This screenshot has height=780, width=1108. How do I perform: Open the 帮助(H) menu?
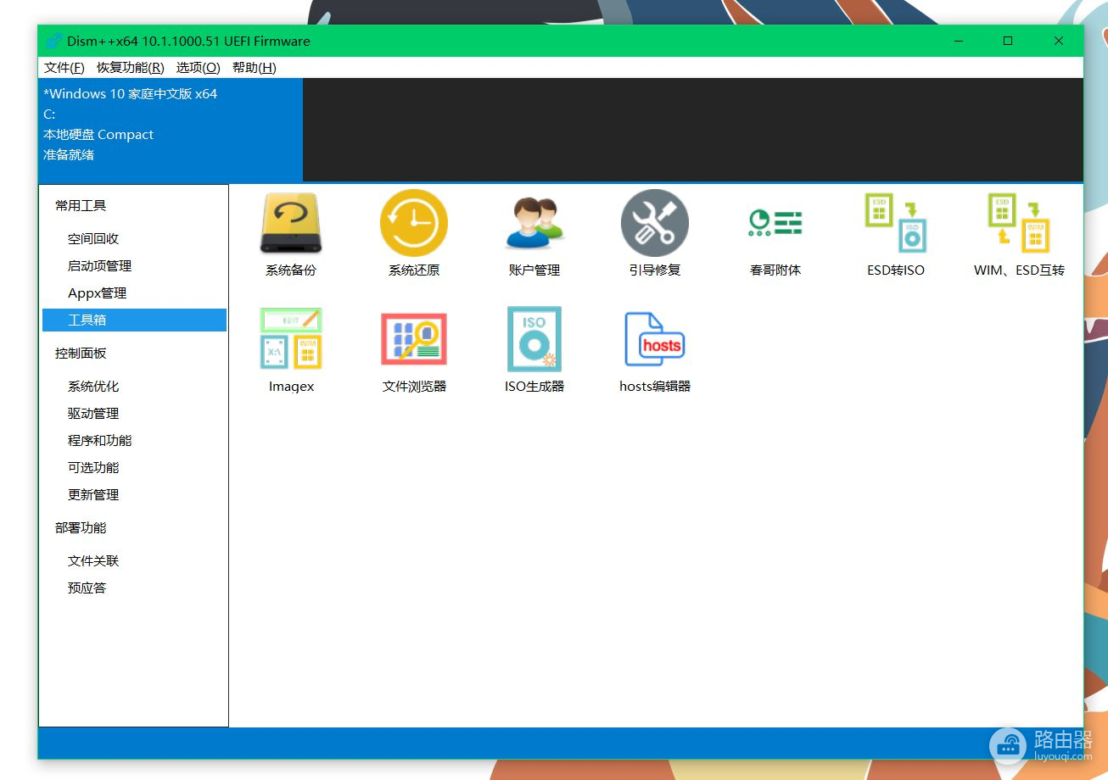[x=255, y=68]
